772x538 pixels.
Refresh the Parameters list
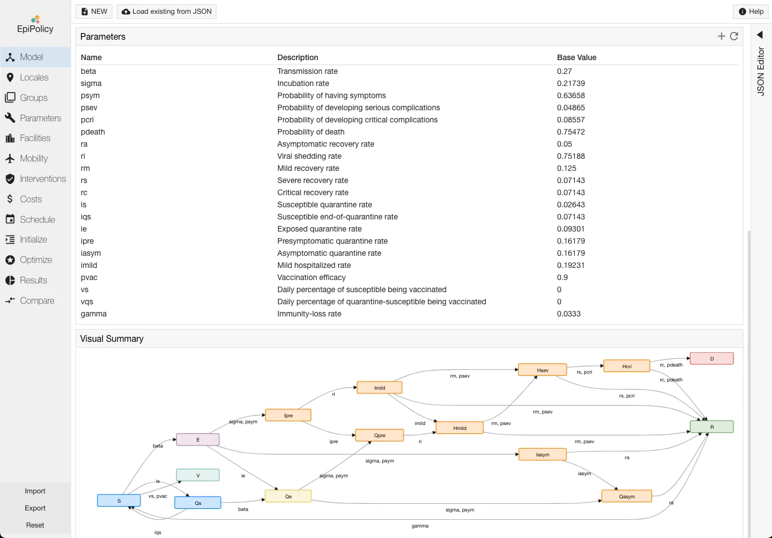point(735,36)
